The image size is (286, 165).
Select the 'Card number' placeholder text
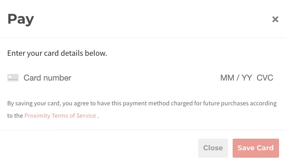(x=48, y=78)
